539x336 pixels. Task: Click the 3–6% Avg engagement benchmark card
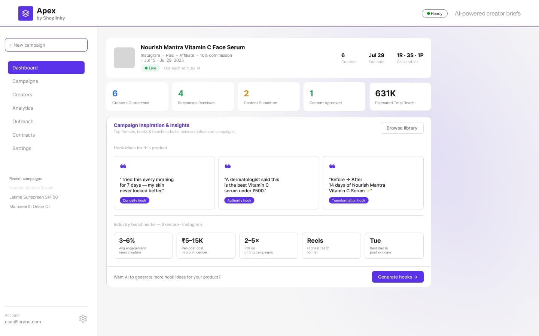[x=143, y=246]
